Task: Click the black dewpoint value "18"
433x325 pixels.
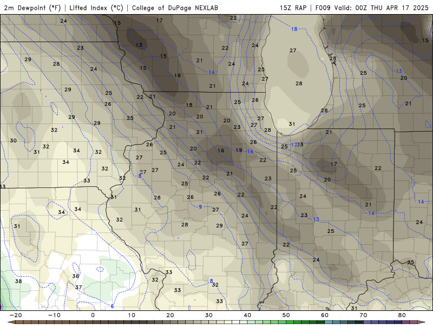Action: [189, 105]
